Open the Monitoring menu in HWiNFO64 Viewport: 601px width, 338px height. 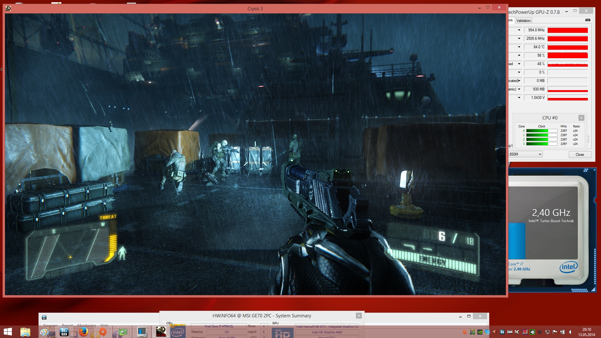click(x=87, y=325)
